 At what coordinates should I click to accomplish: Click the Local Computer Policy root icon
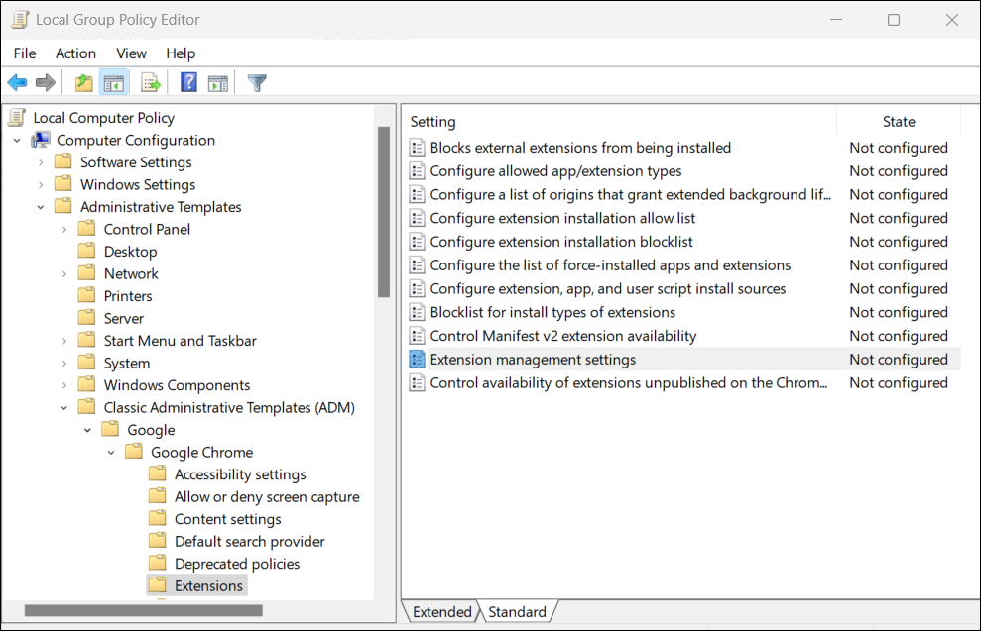point(17,118)
